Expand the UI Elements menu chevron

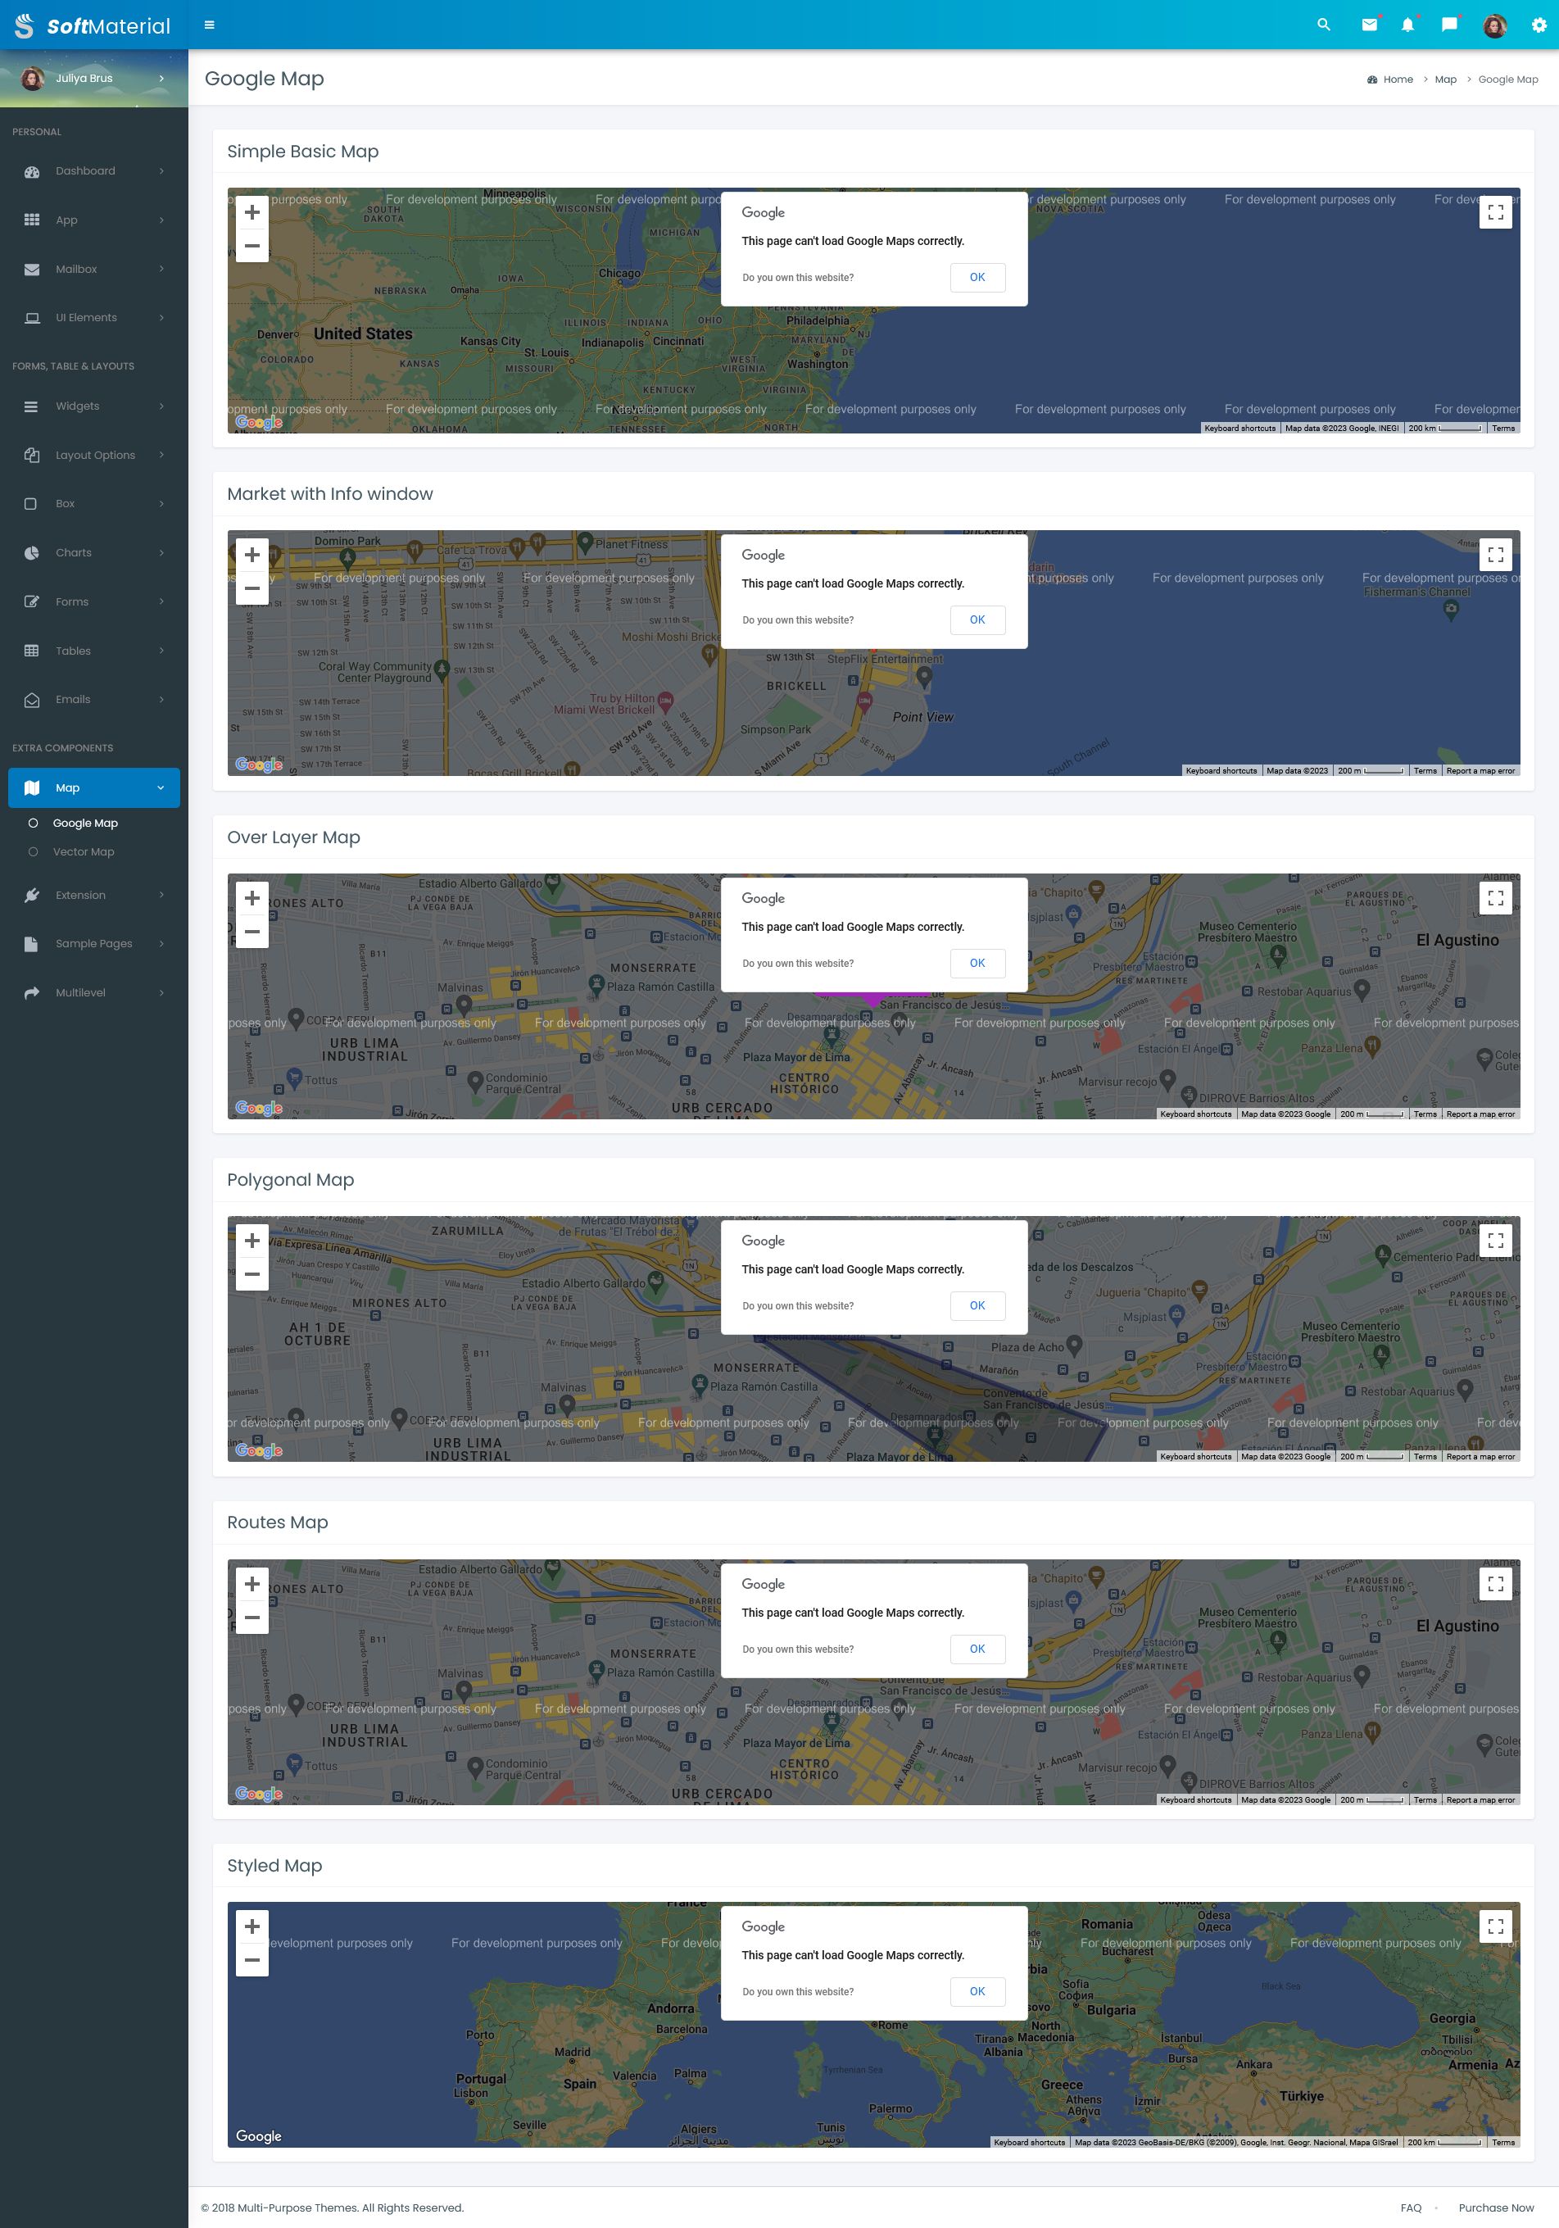(161, 318)
